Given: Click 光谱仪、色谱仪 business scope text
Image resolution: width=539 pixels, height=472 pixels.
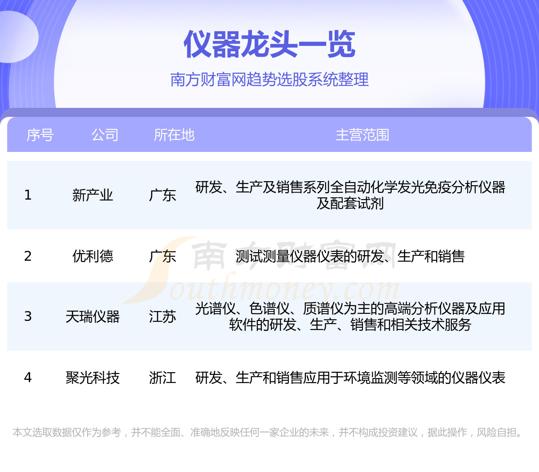Looking at the screenshot, I should tap(350, 316).
